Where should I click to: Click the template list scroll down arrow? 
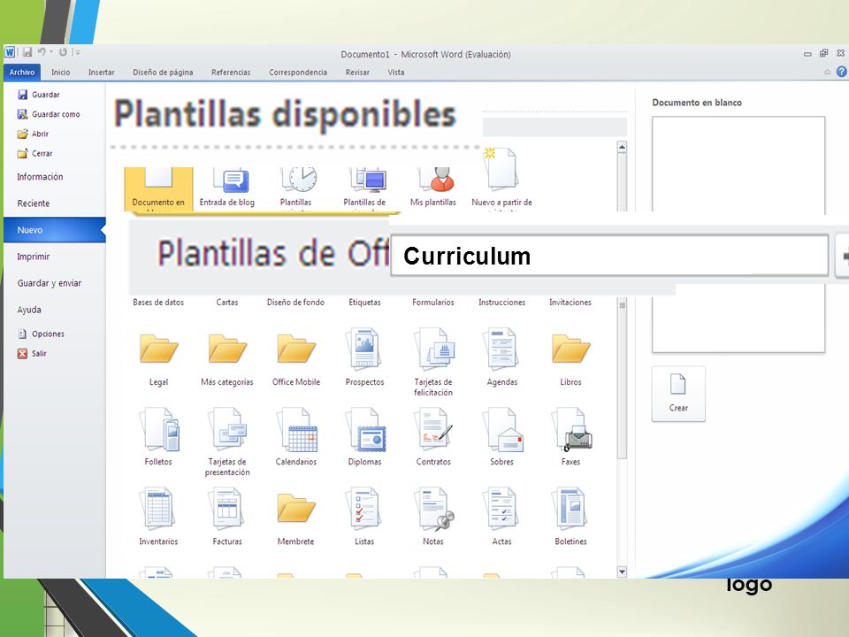coord(622,572)
